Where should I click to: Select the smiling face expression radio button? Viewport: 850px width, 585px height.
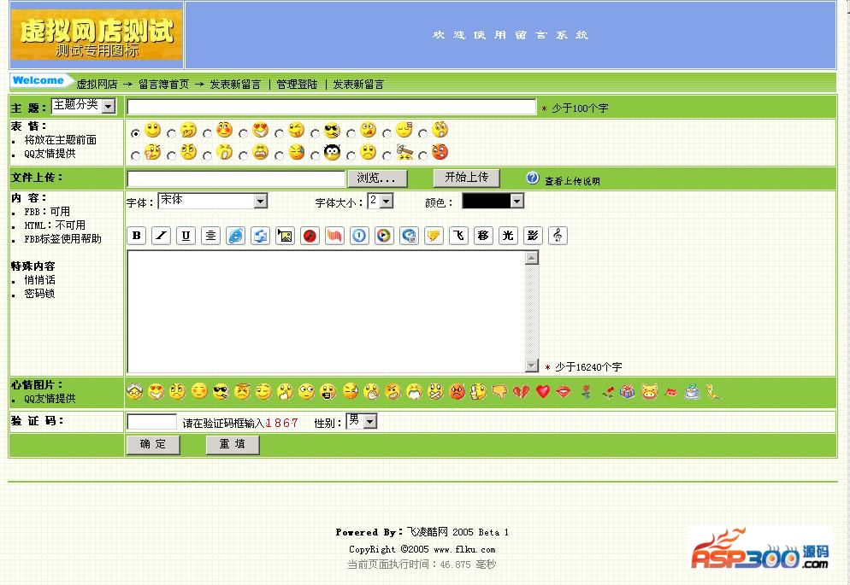tap(135, 132)
